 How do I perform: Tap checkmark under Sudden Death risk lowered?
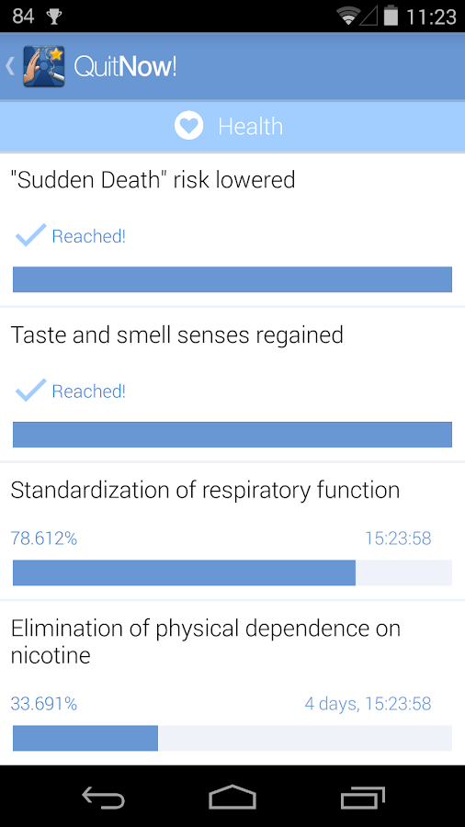[x=30, y=235]
